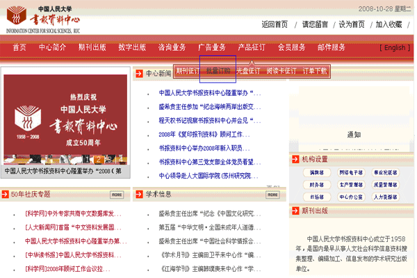Click the red arrow icon beside 中心新闻
This screenshot has width=417, height=278.
coord(139,74)
